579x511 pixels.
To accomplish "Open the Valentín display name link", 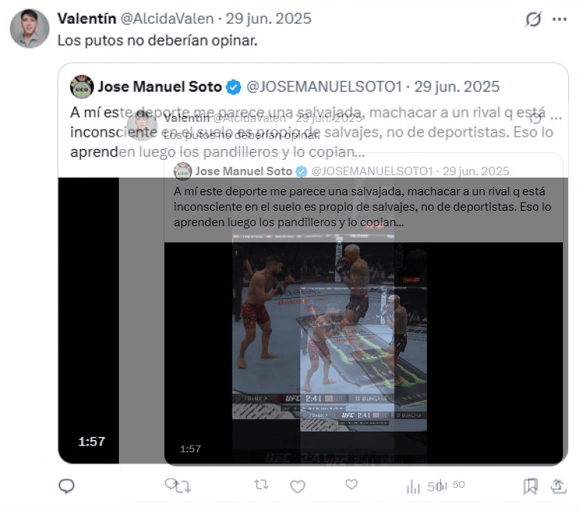I will (86, 19).
